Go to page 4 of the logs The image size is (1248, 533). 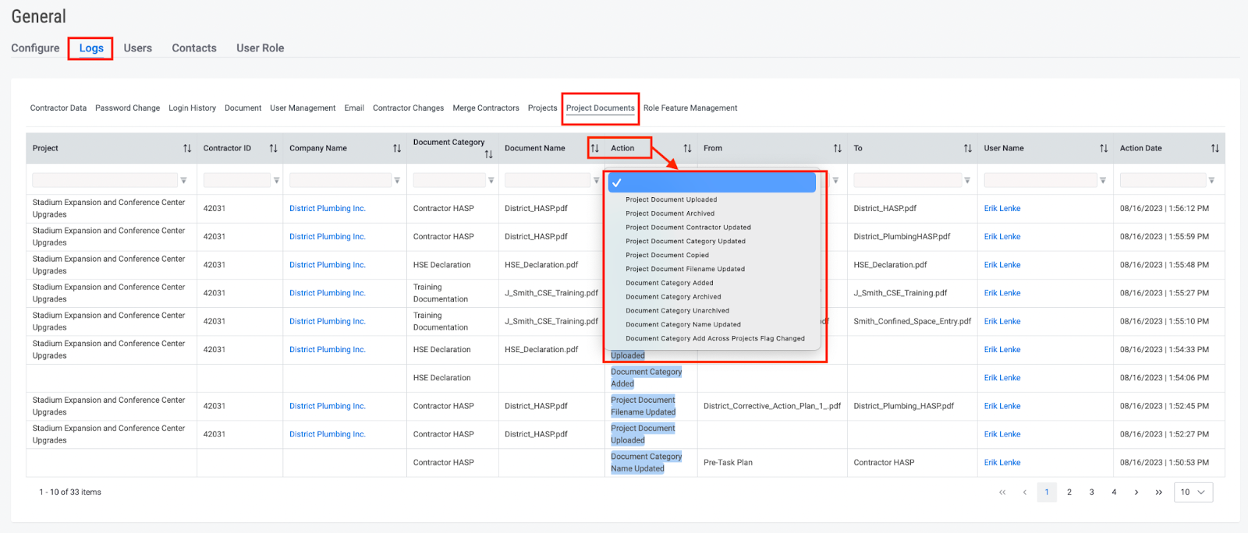pyautogui.click(x=1114, y=492)
